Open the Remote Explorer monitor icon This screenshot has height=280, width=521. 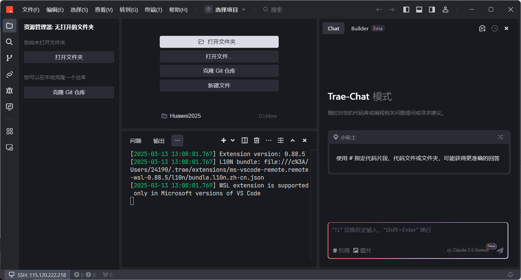pyautogui.click(x=9, y=107)
